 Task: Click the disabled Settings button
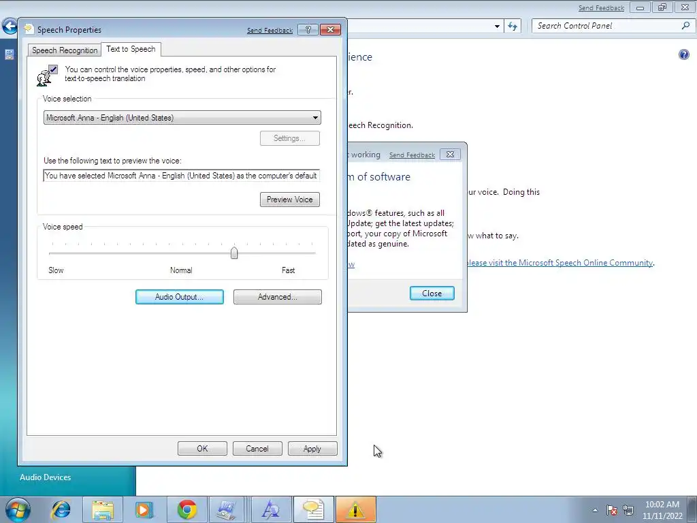click(290, 138)
